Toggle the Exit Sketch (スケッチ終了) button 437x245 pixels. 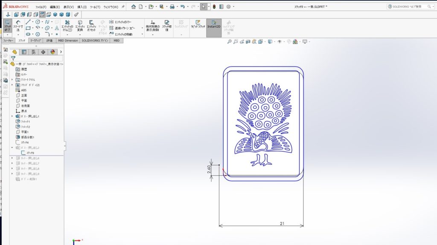pos(8,25)
